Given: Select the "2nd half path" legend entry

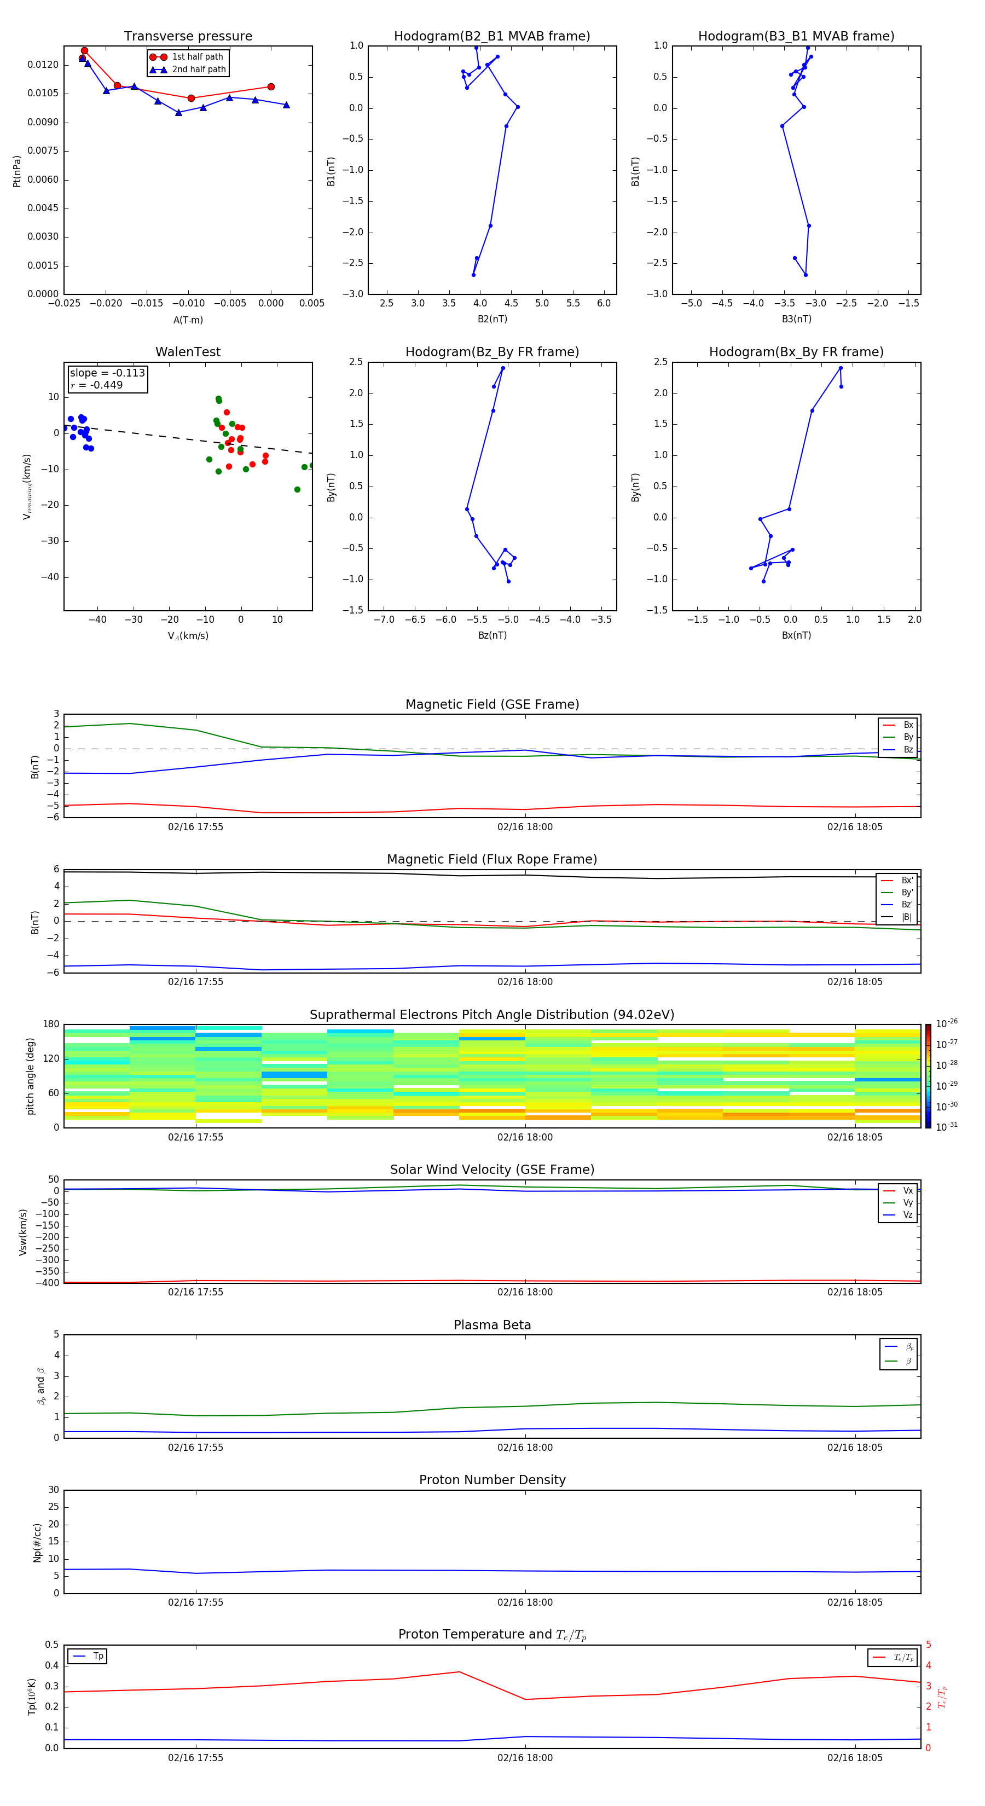Looking at the screenshot, I should [187, 70].
